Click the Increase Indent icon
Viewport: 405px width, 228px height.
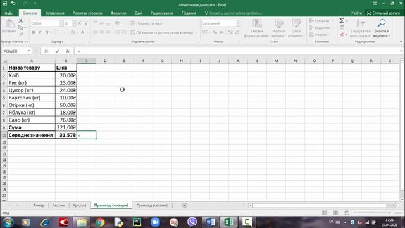124,32
